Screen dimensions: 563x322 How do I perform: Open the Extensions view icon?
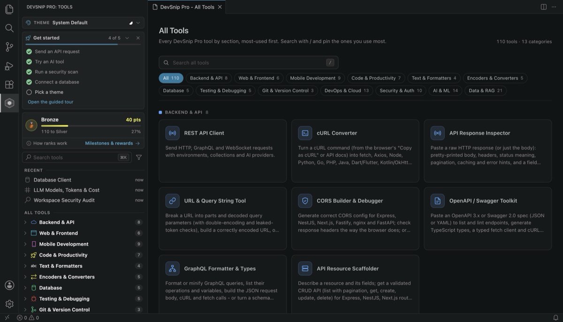[x=9, y=84]
